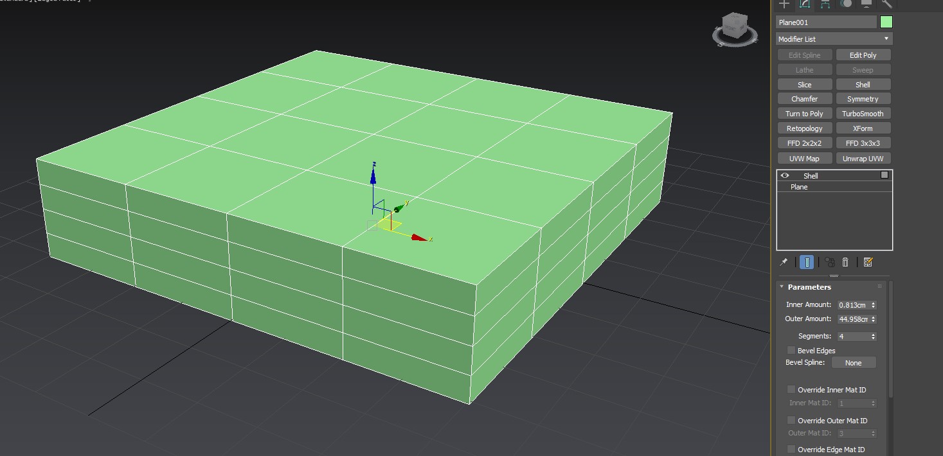Open the Motion panel tab
This screenshot has height=456, width=943.
coord(845,4)
